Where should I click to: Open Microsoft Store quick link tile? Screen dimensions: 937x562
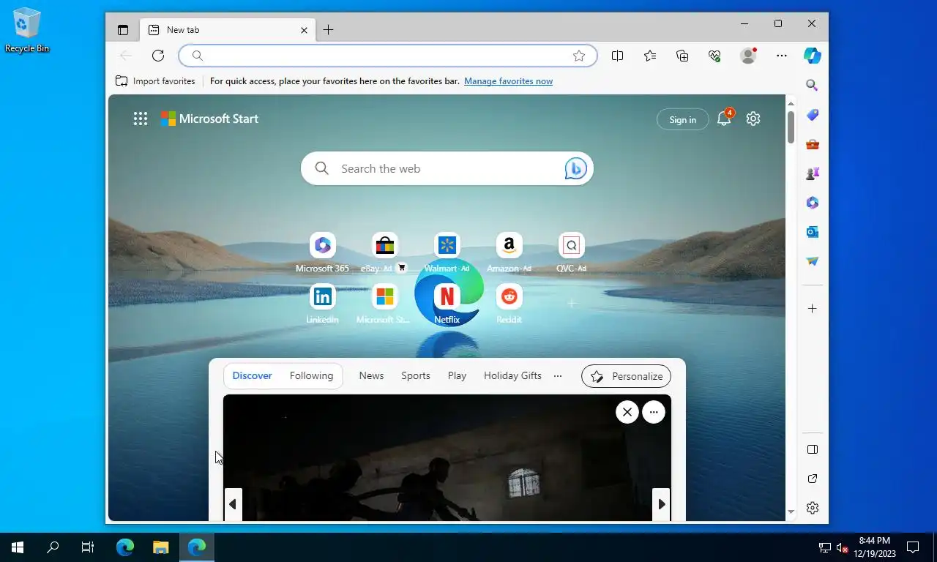(384, 304)
